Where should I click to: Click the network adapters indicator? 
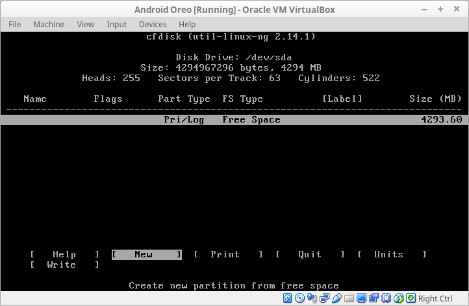pyautogui.click(x=324, y=298)
